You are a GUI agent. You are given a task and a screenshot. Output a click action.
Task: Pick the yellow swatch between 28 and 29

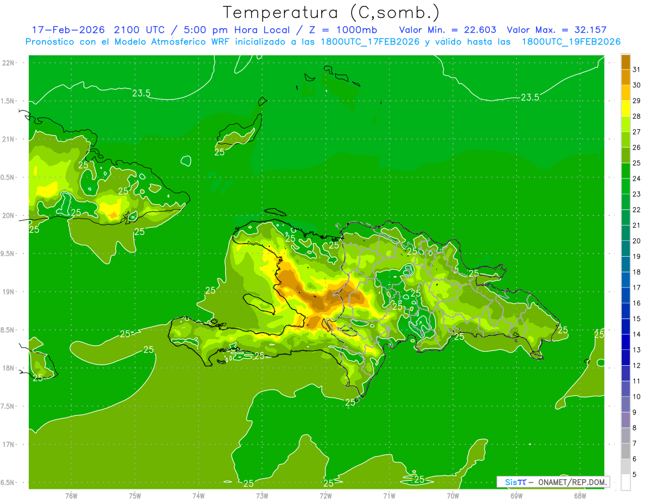[626, 108]
